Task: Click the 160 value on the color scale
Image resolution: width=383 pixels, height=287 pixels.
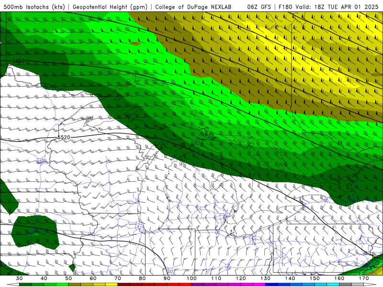Action: 339,278
